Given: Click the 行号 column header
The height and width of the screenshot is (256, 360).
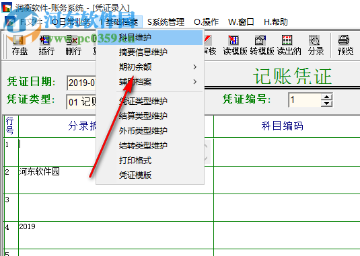Looking at the screenshot, I should [10, 126].
